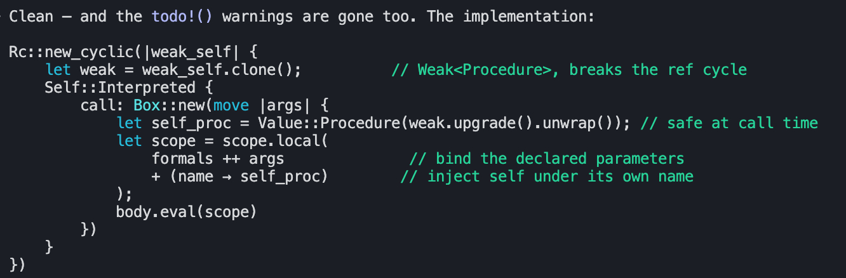Click "breaks the ref cycle" comment text
Image resolution: width=846 pixels, height=278 pixels.
click(658, 69)
